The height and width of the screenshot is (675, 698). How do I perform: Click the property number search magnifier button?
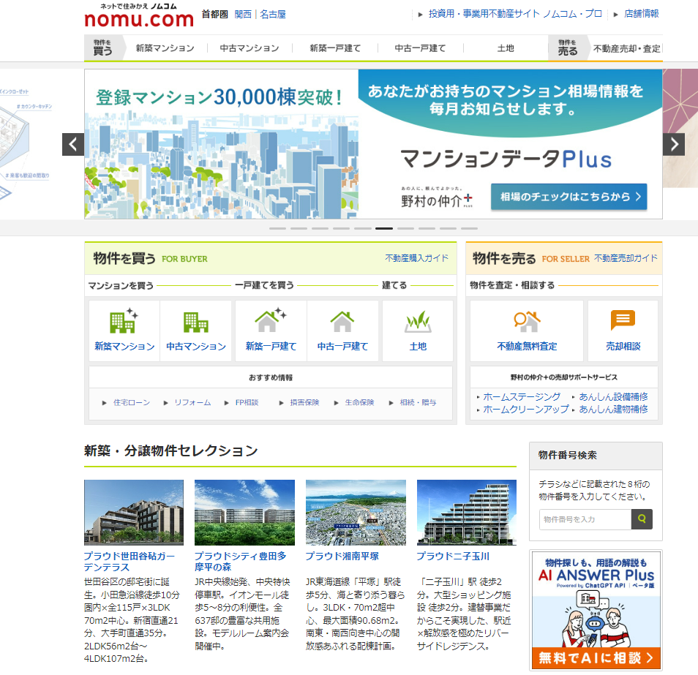coord(642,519)
